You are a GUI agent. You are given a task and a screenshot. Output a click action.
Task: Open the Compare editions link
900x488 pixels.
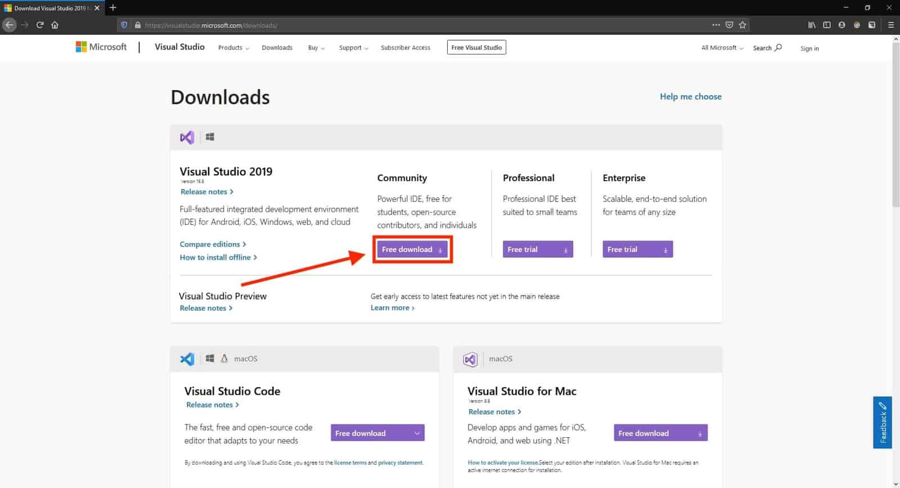(x=213, y=244)
